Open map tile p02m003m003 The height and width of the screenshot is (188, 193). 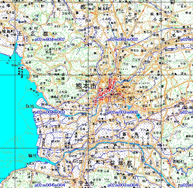point(123,113)
